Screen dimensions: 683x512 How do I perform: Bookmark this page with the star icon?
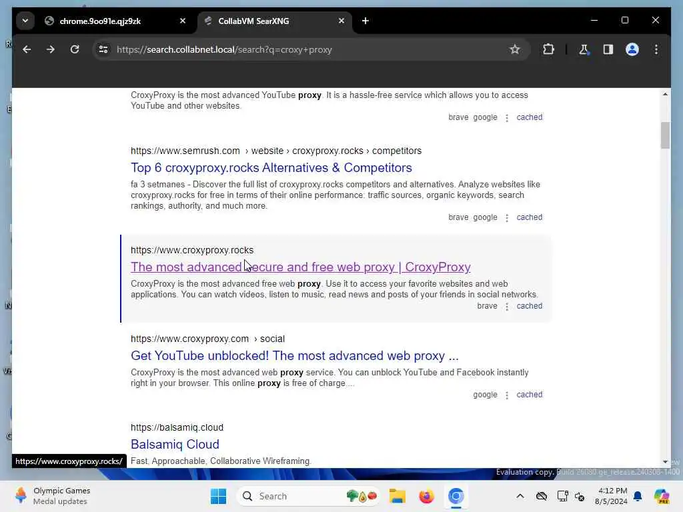coord(514,49)
